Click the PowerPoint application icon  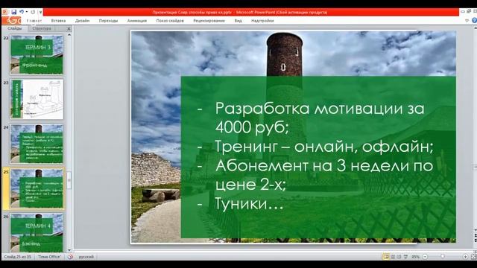click(x=5, y=12)
